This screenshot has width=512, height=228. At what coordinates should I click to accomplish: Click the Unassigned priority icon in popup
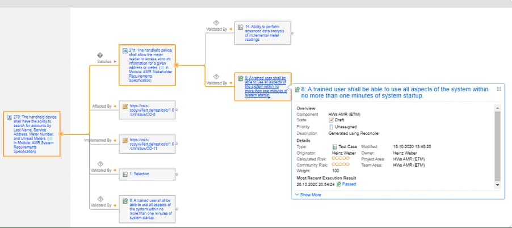tap(331, 127)
